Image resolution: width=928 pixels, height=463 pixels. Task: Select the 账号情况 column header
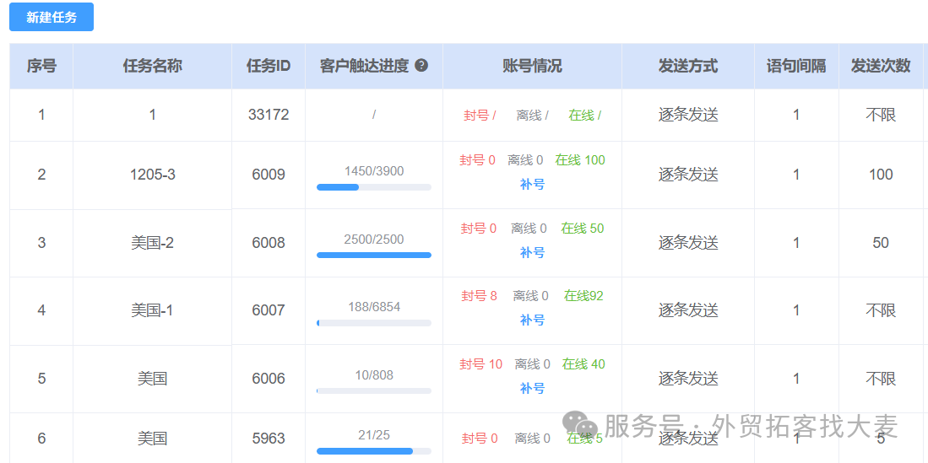[532, 67]
